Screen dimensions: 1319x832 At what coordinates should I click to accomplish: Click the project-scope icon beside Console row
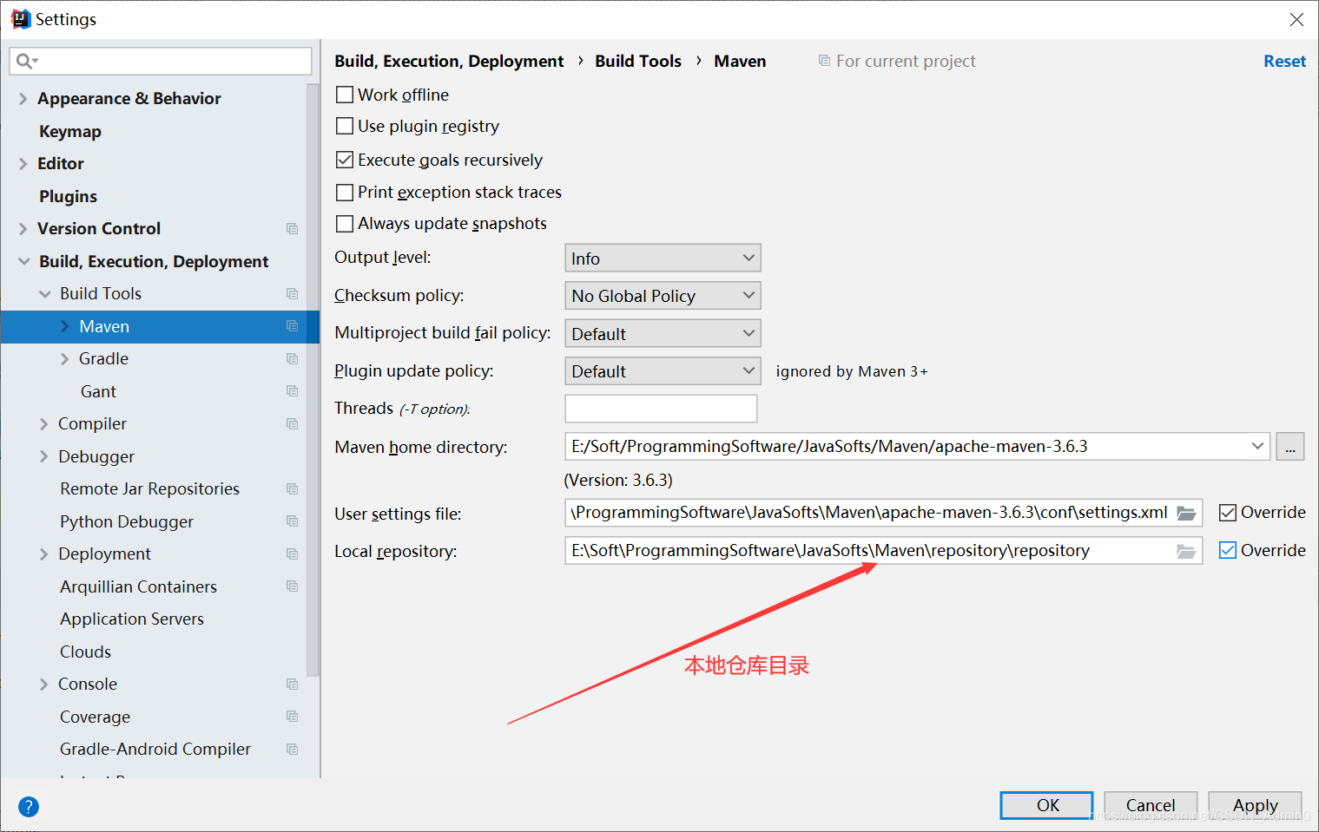pos(293,685)
